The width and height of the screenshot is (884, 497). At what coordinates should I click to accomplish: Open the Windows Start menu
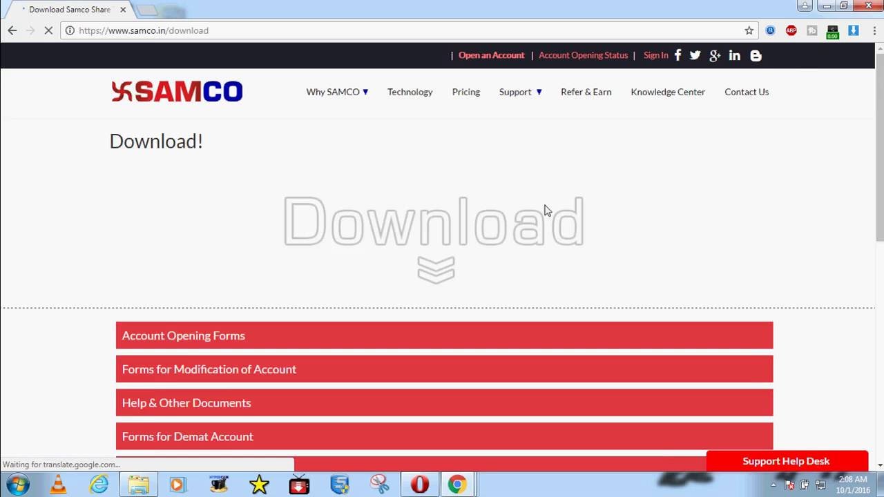click(17, 484)
